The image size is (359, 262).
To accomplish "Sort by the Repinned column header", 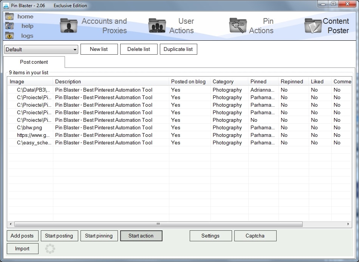I will click(294, 81).
